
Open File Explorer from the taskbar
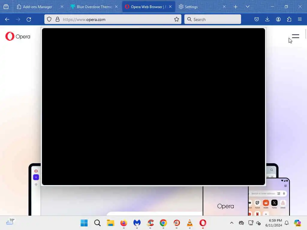pyautogui.click(x=110, y=223)
